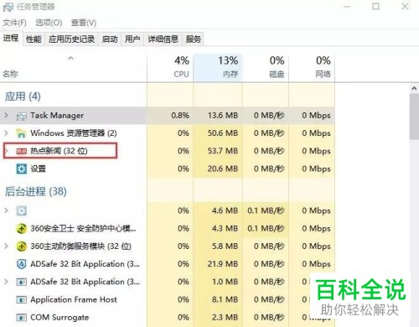Expand the Windows 资源管理器 (2) group
419x327 pixels.
coord(7,132)
